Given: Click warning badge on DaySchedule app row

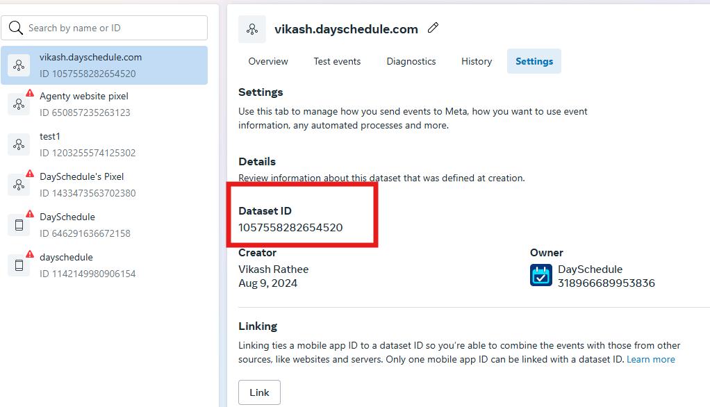Looking at the screenshot, I should [x=30, y=214].
